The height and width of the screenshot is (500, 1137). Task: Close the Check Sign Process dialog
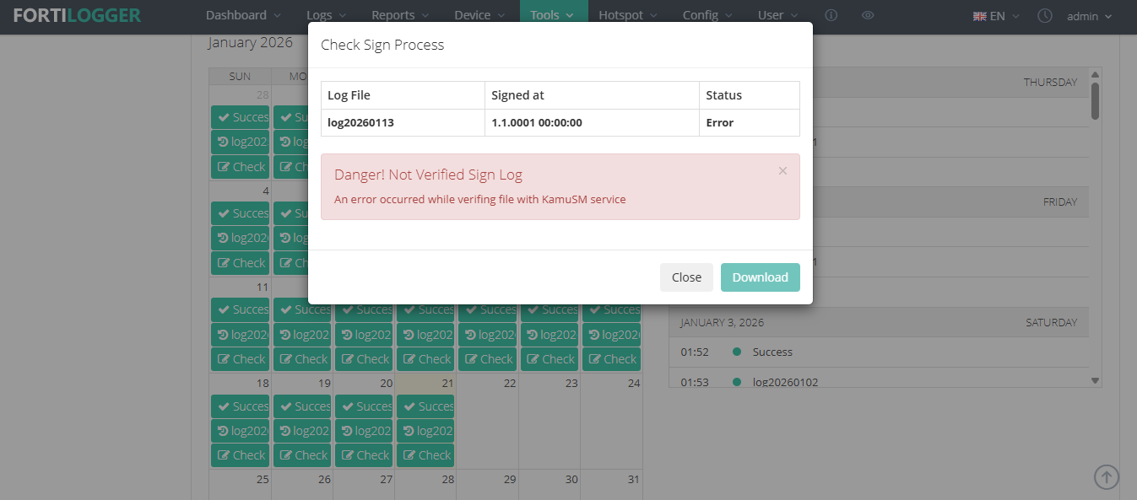tap(686, 277)
